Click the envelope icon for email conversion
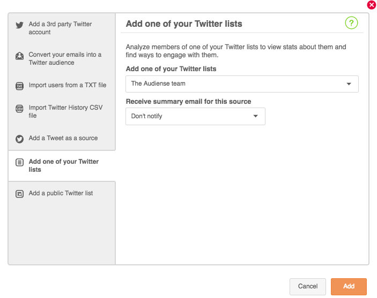Screen dimensions: 377x298 19,56
